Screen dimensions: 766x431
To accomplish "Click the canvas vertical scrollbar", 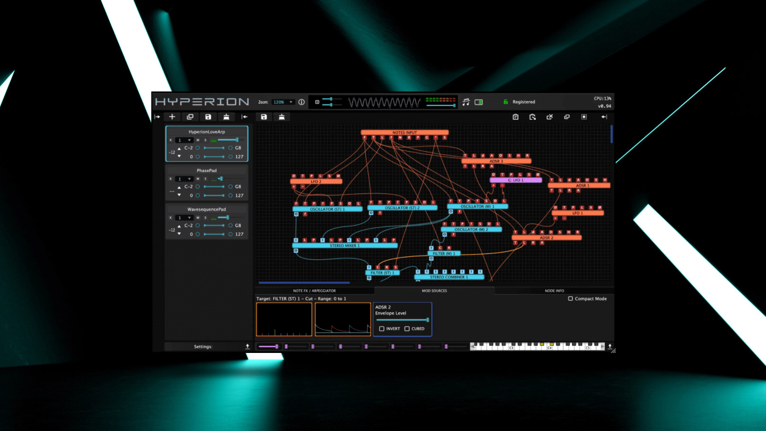I will point(611,134).
